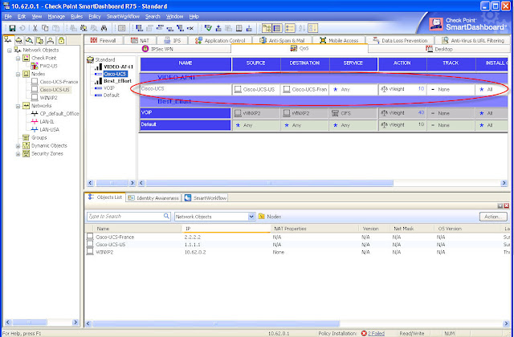Screen dimensions: 514x337
Task: Select Best_Effort in the Standard policy tree
Action: pyautogui.click(x=117, y=81)
